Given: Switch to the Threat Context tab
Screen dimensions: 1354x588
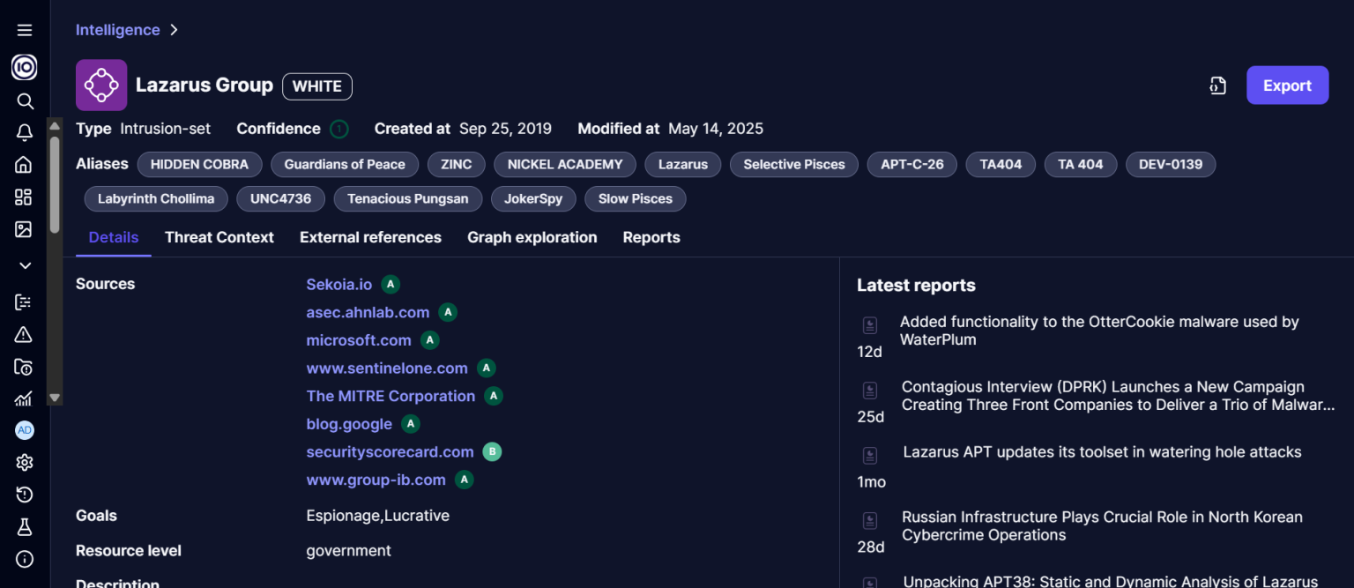Looking at the screenshot, I should 219,237.
